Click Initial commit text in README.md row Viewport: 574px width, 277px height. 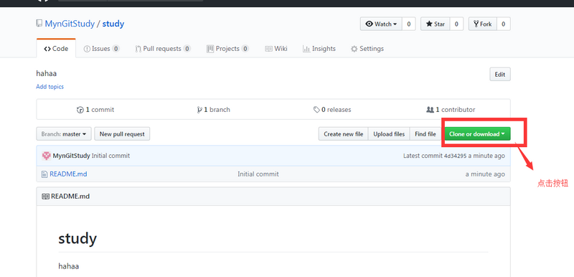point(258,174)
